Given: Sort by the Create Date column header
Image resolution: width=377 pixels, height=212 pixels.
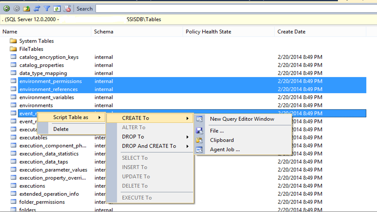Looking at the screenshot, I should pos(291,32).
